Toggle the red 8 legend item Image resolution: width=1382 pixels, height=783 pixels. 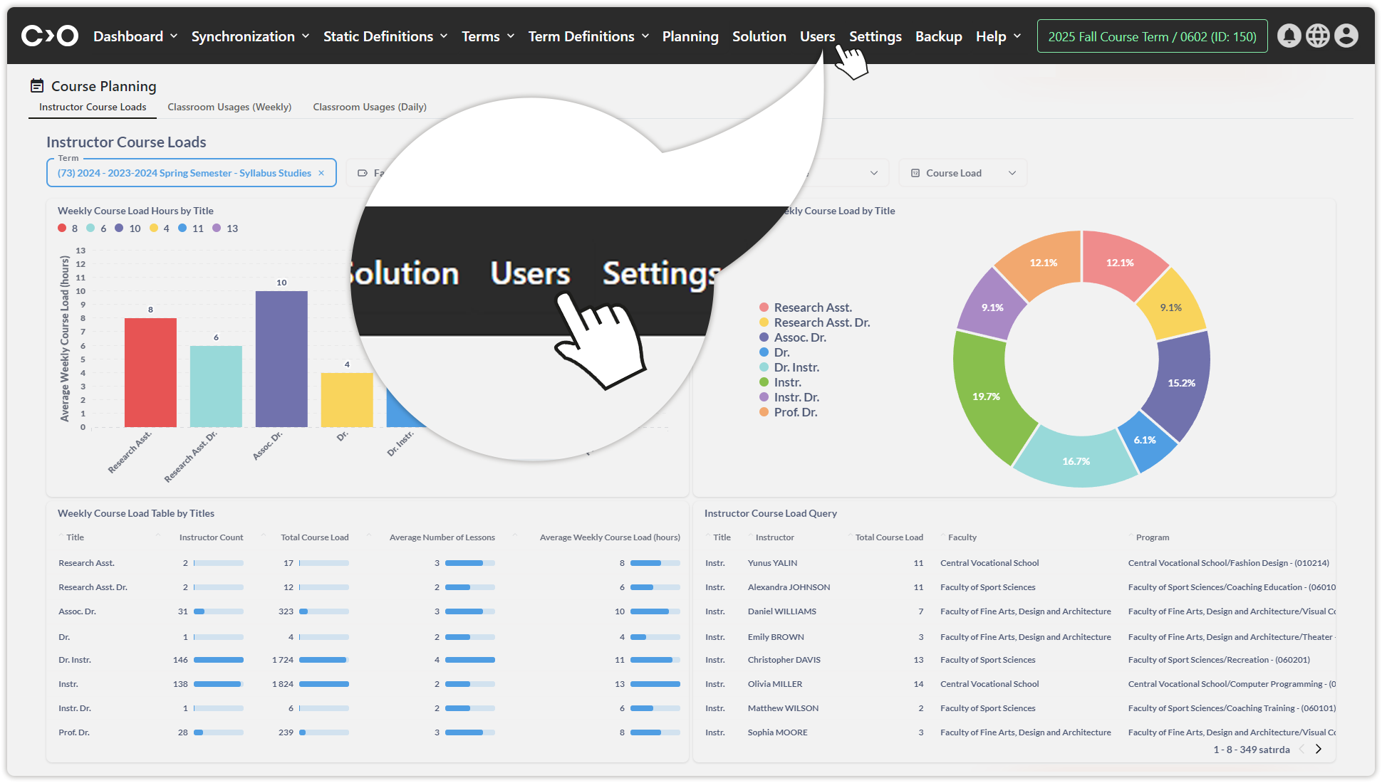click(x=68, y=228)
